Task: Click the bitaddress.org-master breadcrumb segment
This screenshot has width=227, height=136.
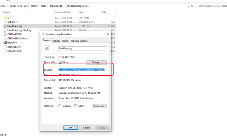Action: coord(78,6)
